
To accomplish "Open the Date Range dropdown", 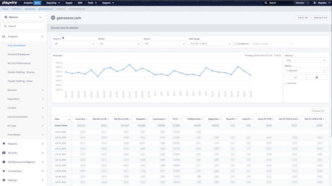I will (210, 43).
